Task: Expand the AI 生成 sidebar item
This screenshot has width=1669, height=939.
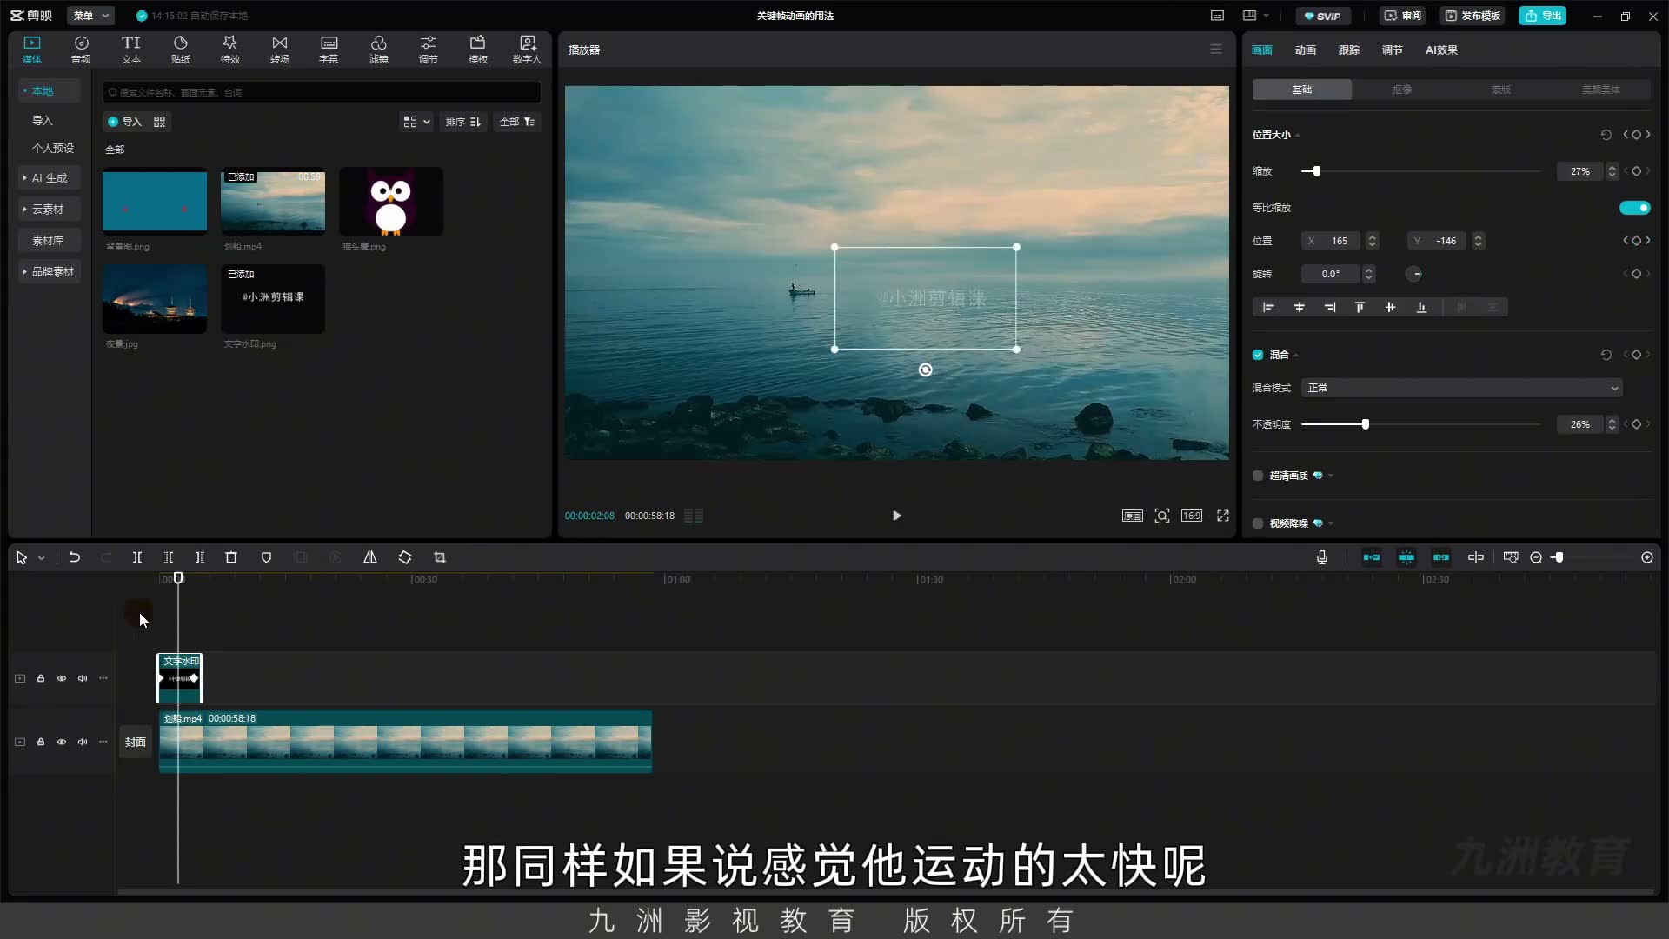Action: [50, 177]
